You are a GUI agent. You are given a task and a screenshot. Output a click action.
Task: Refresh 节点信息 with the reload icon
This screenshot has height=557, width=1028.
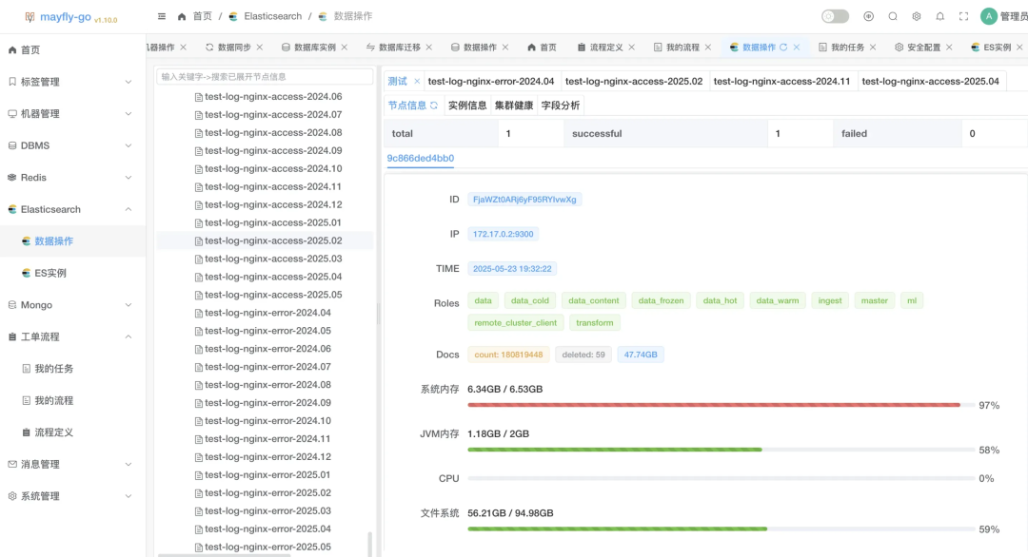click(x=434, y=106)
